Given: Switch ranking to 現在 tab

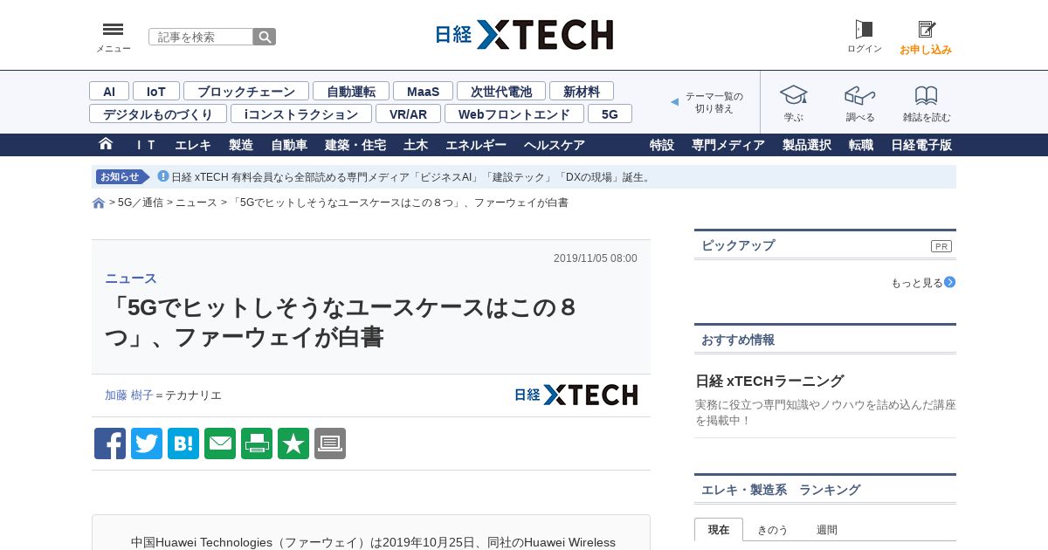Looking at the screenshot, I should [x=719, y=529].
